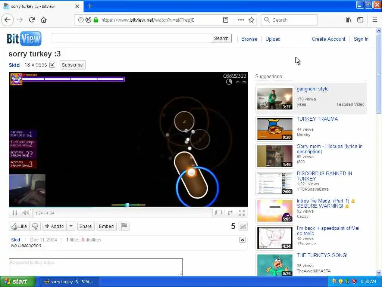Image resolution: width=382 pixels, height=287 pixels.
Task: Open Skid's channel link below the title
Action: click(x=14, y=65)
